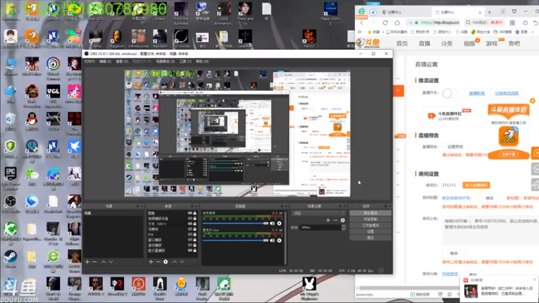Toggle lock on 显示器捕获 source

coord(195,250)
